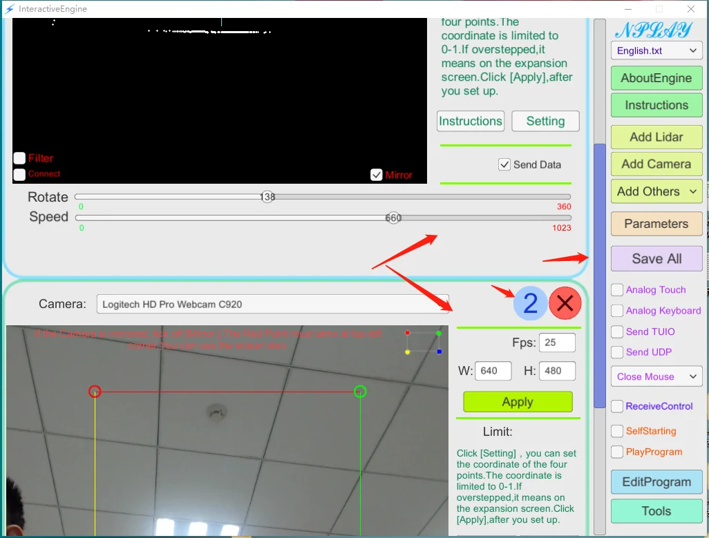Enable Analog Keyboard
The image size is (709, 538).
[x=617, y=311]
